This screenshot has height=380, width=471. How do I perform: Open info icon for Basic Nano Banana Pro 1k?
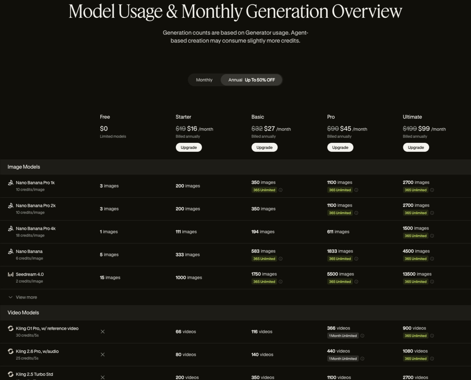point(280,190)
